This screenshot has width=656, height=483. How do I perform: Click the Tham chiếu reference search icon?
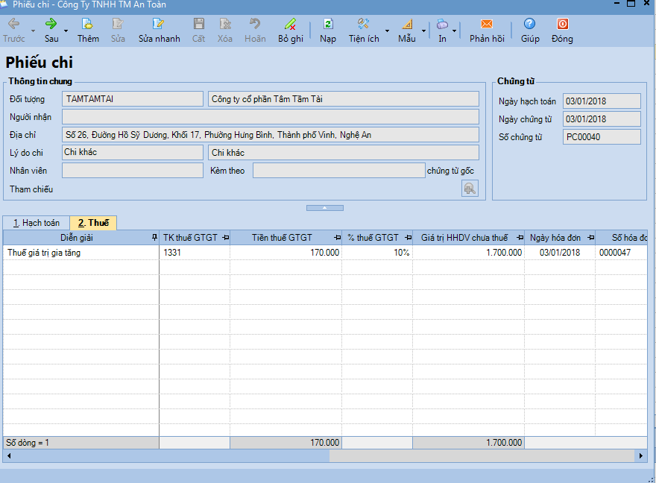point(470,189)
